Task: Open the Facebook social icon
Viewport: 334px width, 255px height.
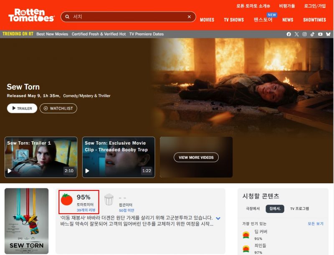Action: pos(288,34)
